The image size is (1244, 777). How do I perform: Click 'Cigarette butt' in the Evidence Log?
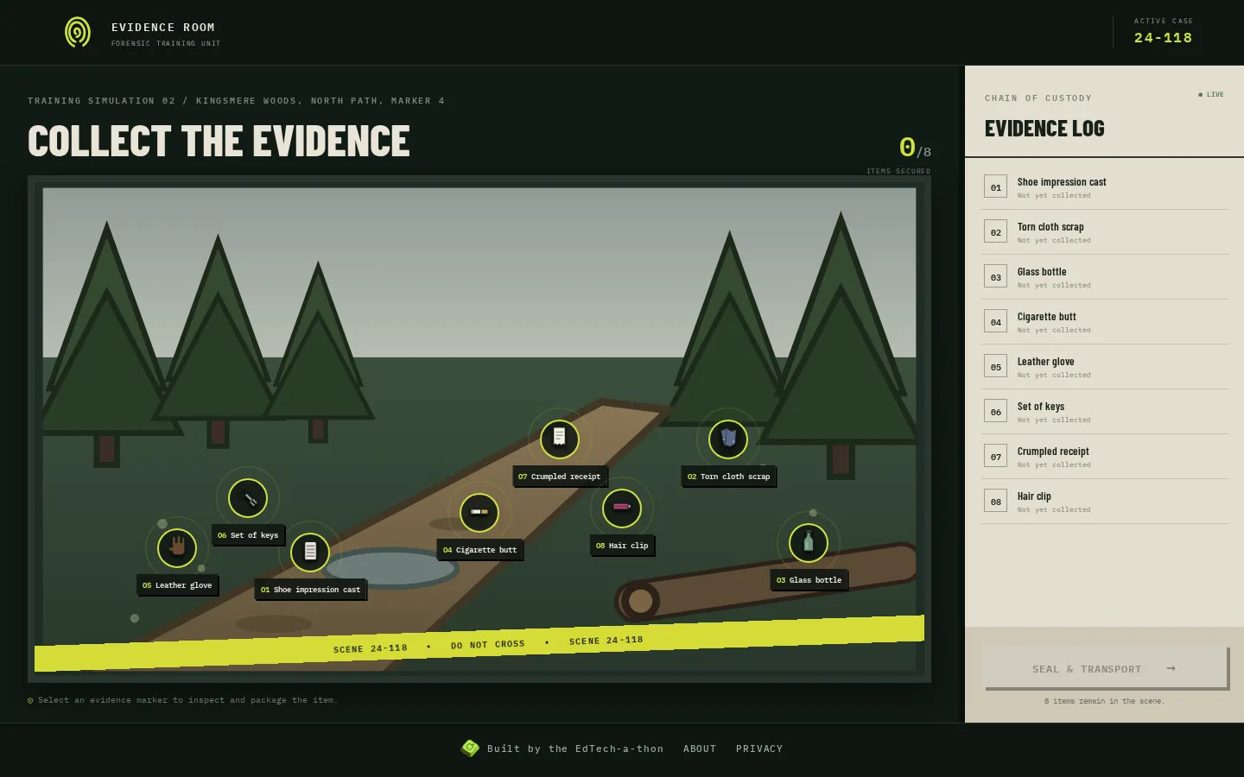tap(1047, 317)
